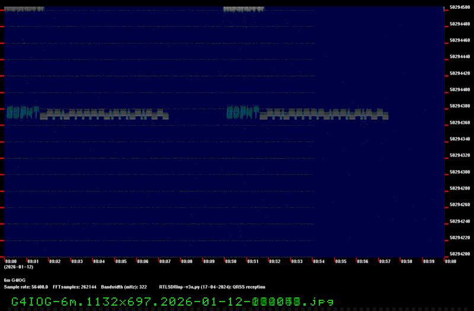The image size is (474, 311).
Task: Select the 00:02 time axis label
Action: [55, 261]
